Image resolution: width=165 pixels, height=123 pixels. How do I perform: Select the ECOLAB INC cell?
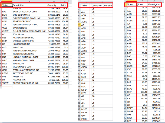[x=29, y=35]
